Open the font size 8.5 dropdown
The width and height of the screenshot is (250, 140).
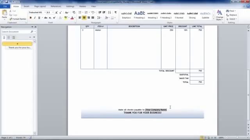[53, 12]
